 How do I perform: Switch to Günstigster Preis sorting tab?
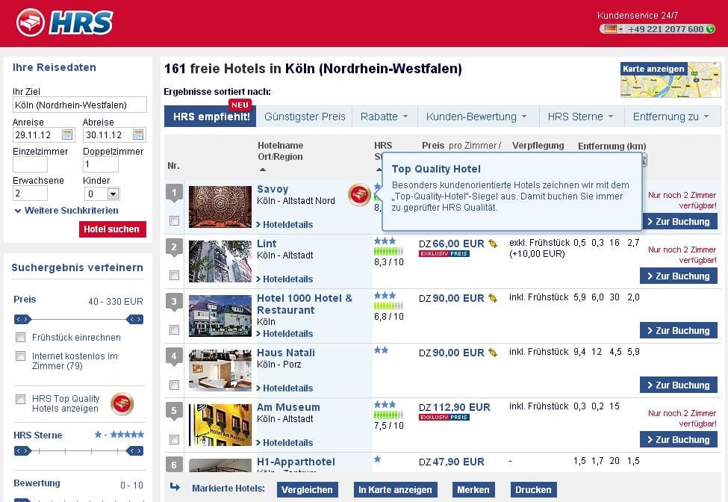[305, 117]
